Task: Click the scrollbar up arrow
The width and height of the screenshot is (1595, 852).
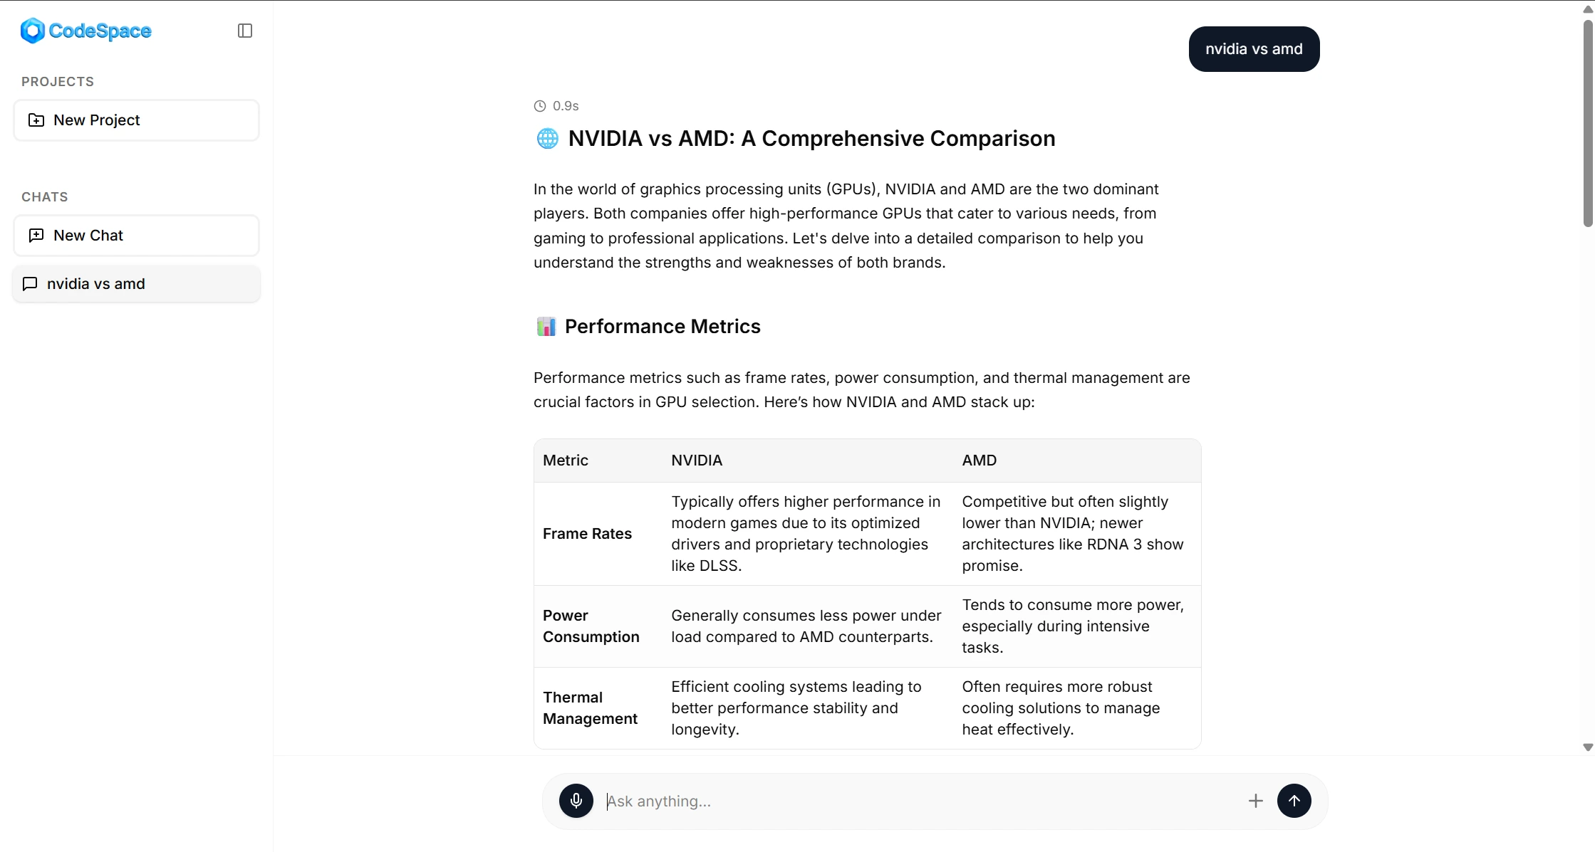Action: (1588, 9)
